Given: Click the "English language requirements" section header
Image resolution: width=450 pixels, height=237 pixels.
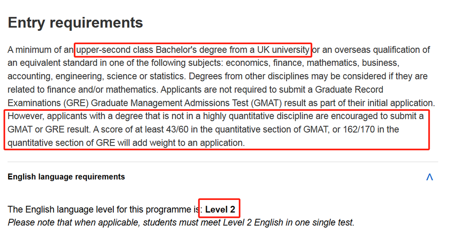Looking at the screenshot, I should 66,177.
